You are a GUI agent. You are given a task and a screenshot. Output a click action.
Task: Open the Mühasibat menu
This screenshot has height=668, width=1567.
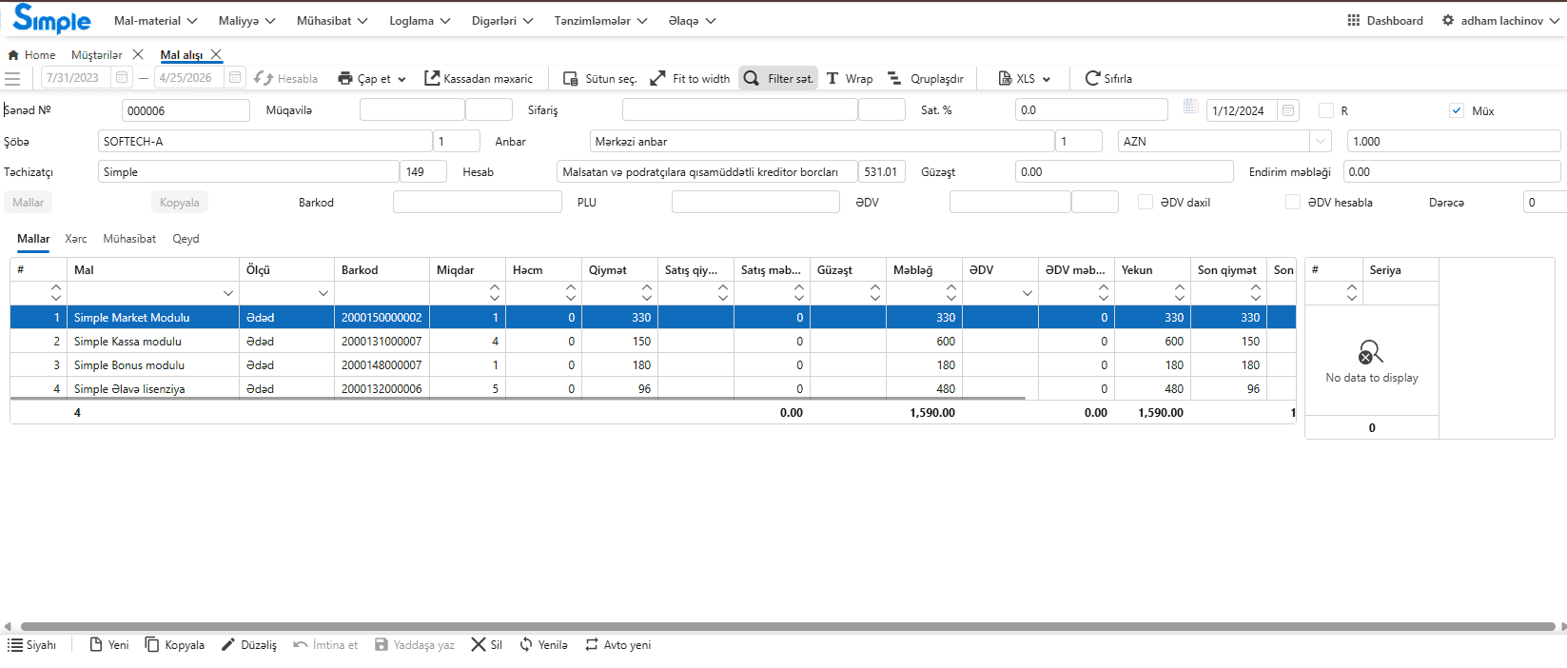click(332, 20)
